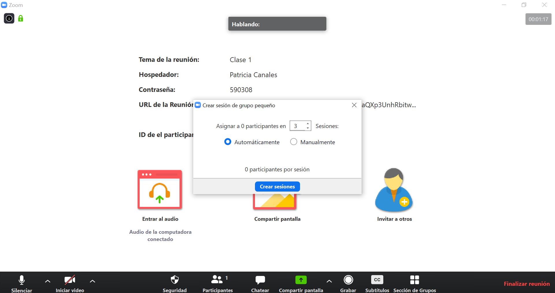Increase session count with up arrow
This screenshot has height=293, width=555.
point(308,124)
